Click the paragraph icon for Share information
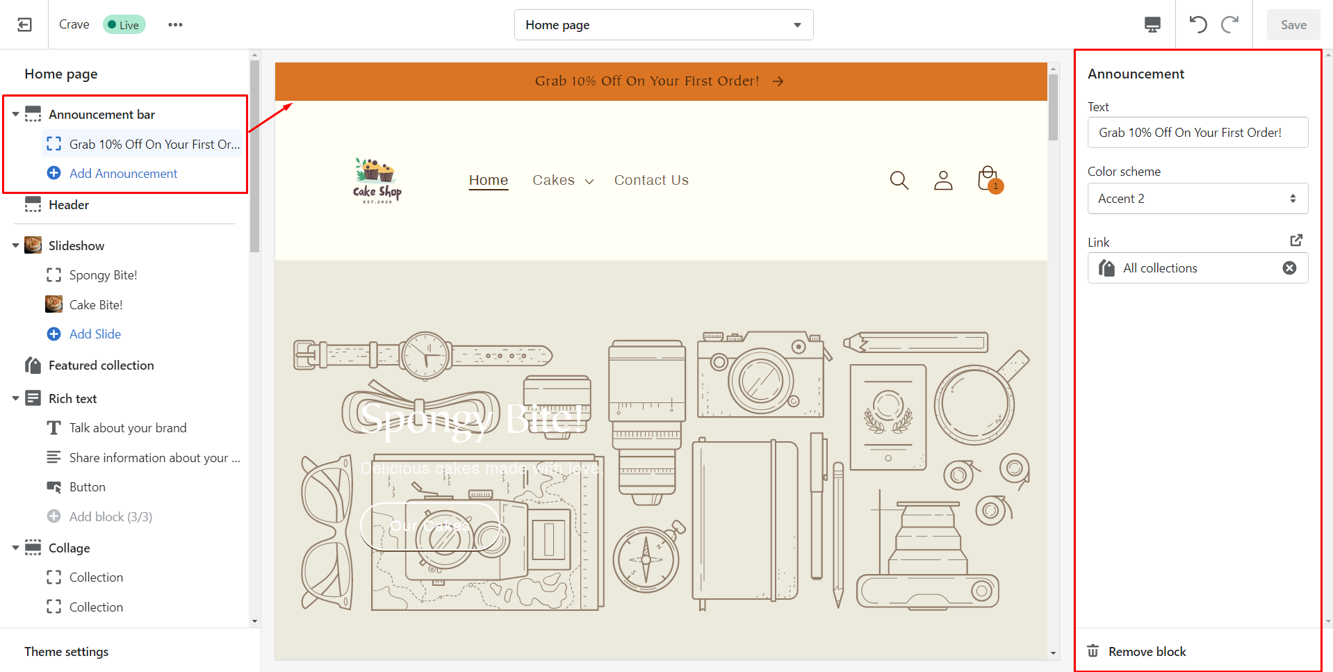The height and width of the screenshot is (672, 1333). click(54, 457)
